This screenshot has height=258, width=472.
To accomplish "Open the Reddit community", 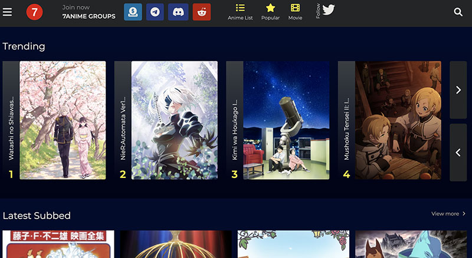I will coord(202,12).
